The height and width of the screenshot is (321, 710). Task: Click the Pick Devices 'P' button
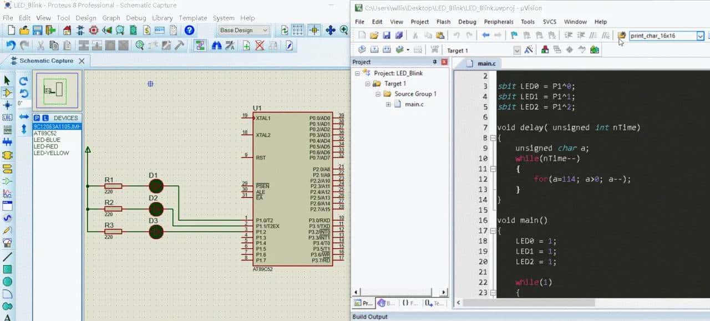[x=37, y=118]
